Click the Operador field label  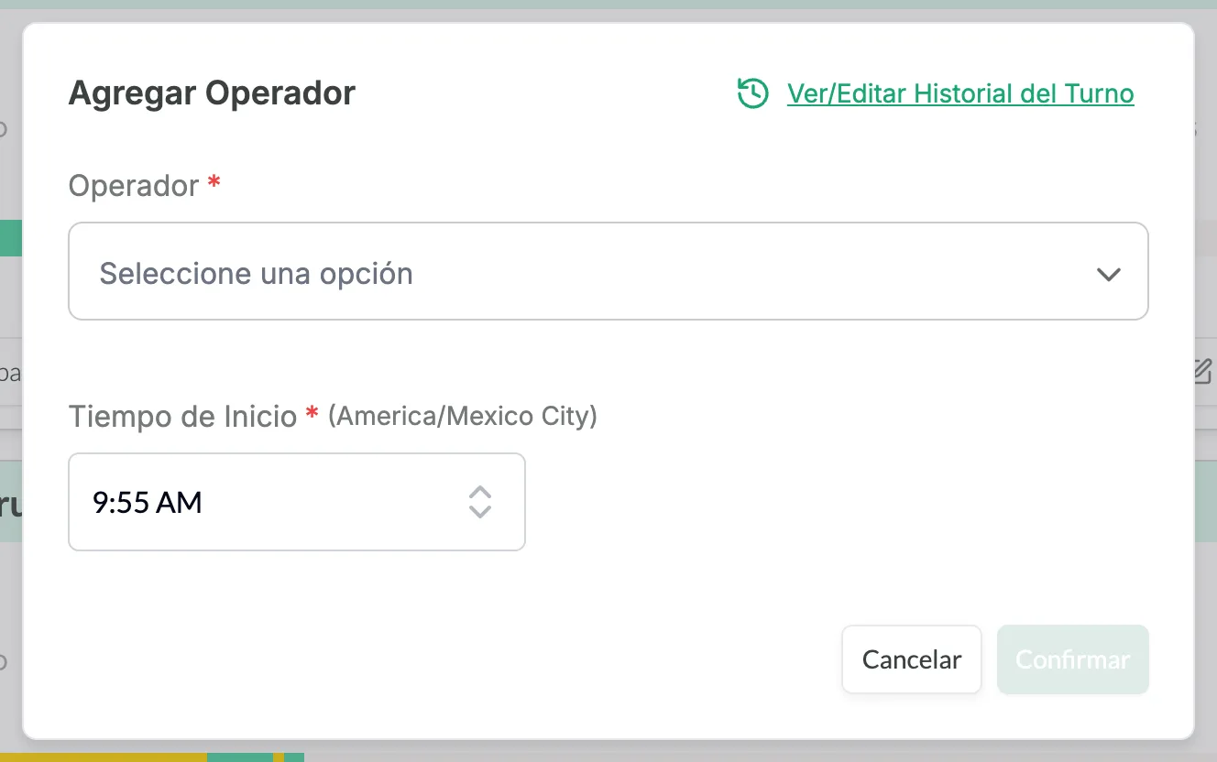(134, 186)
